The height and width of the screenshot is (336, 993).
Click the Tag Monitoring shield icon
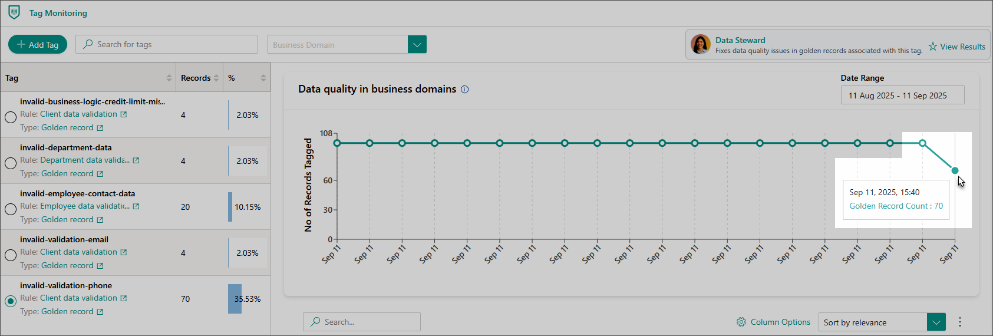pyautogui.click(x=14, y=12)
